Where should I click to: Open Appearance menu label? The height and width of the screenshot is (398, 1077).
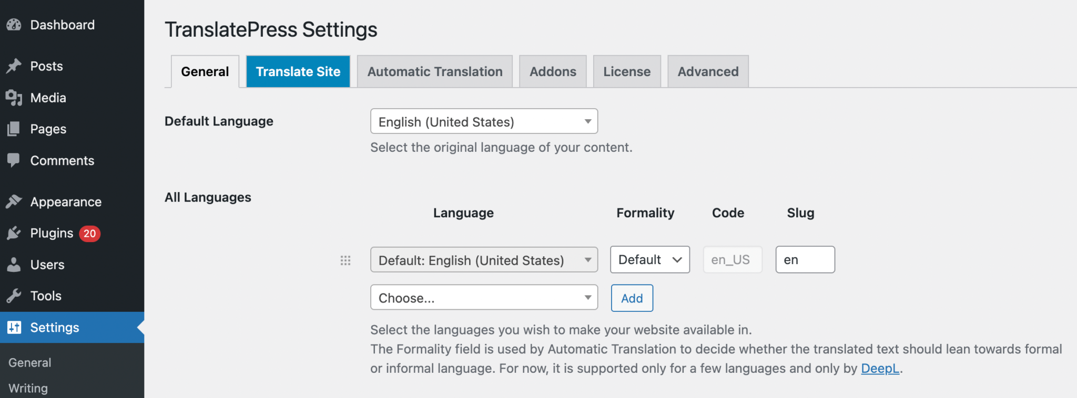[x=66, y=202]
